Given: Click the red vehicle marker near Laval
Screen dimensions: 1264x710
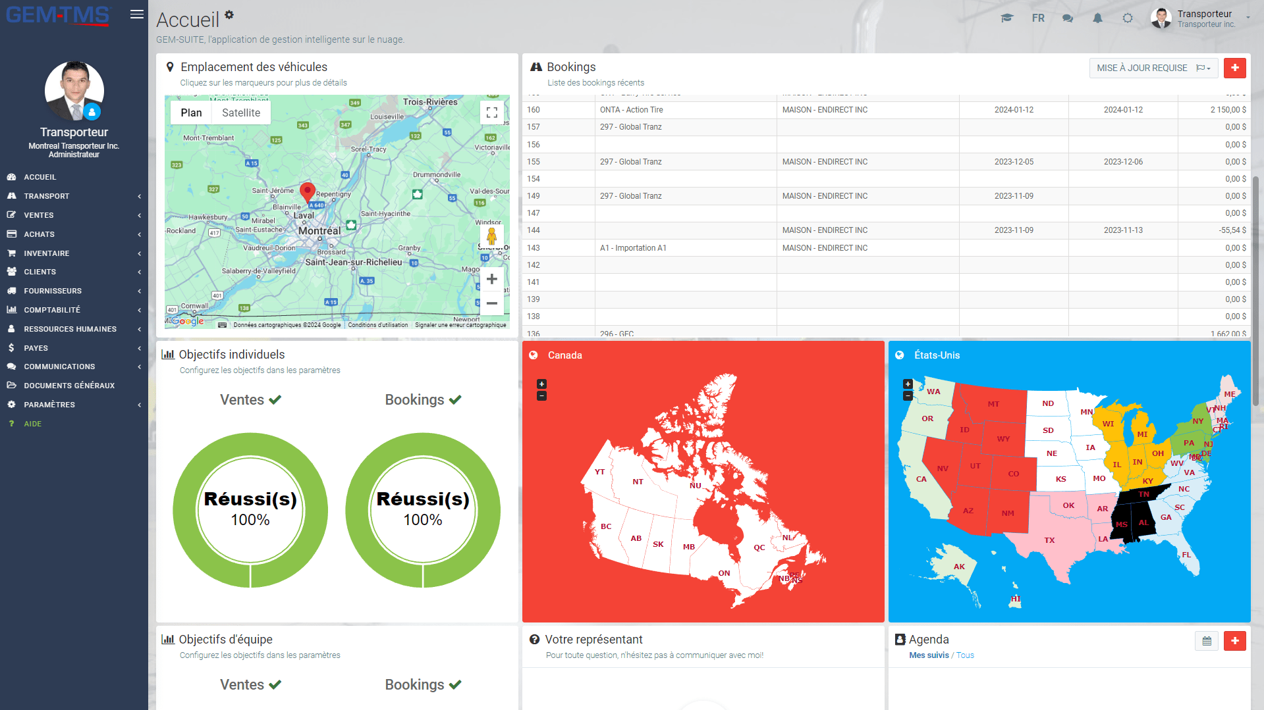Looking at the screenshot, I should [307, 192].
